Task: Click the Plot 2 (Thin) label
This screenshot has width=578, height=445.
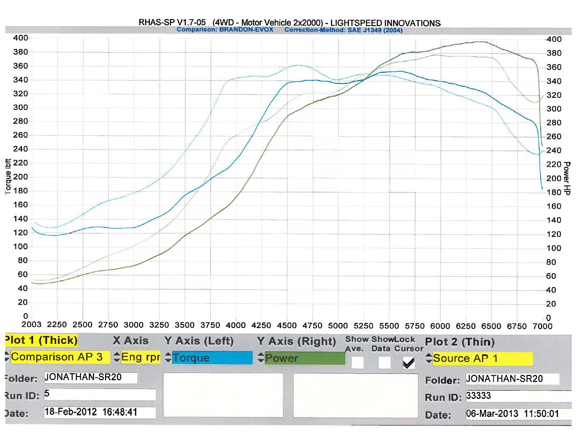Action: (459, 342)
